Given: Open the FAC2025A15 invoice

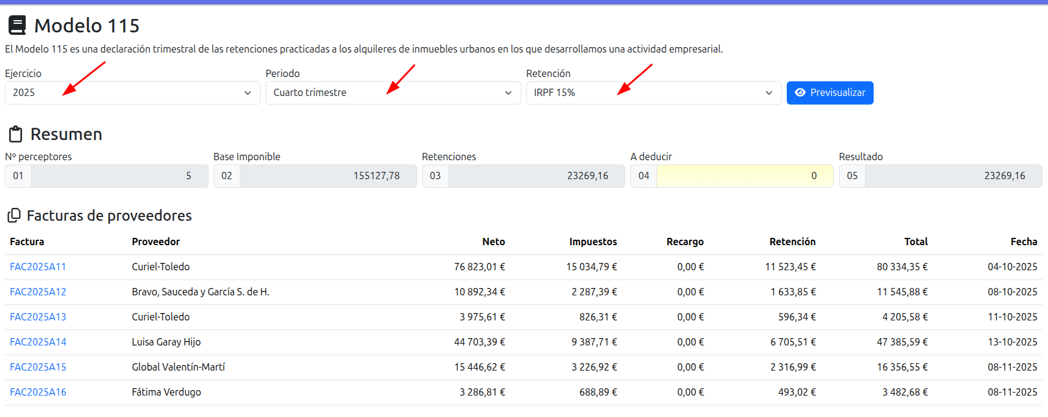Looking at the screenshot, I should (38, 367).
